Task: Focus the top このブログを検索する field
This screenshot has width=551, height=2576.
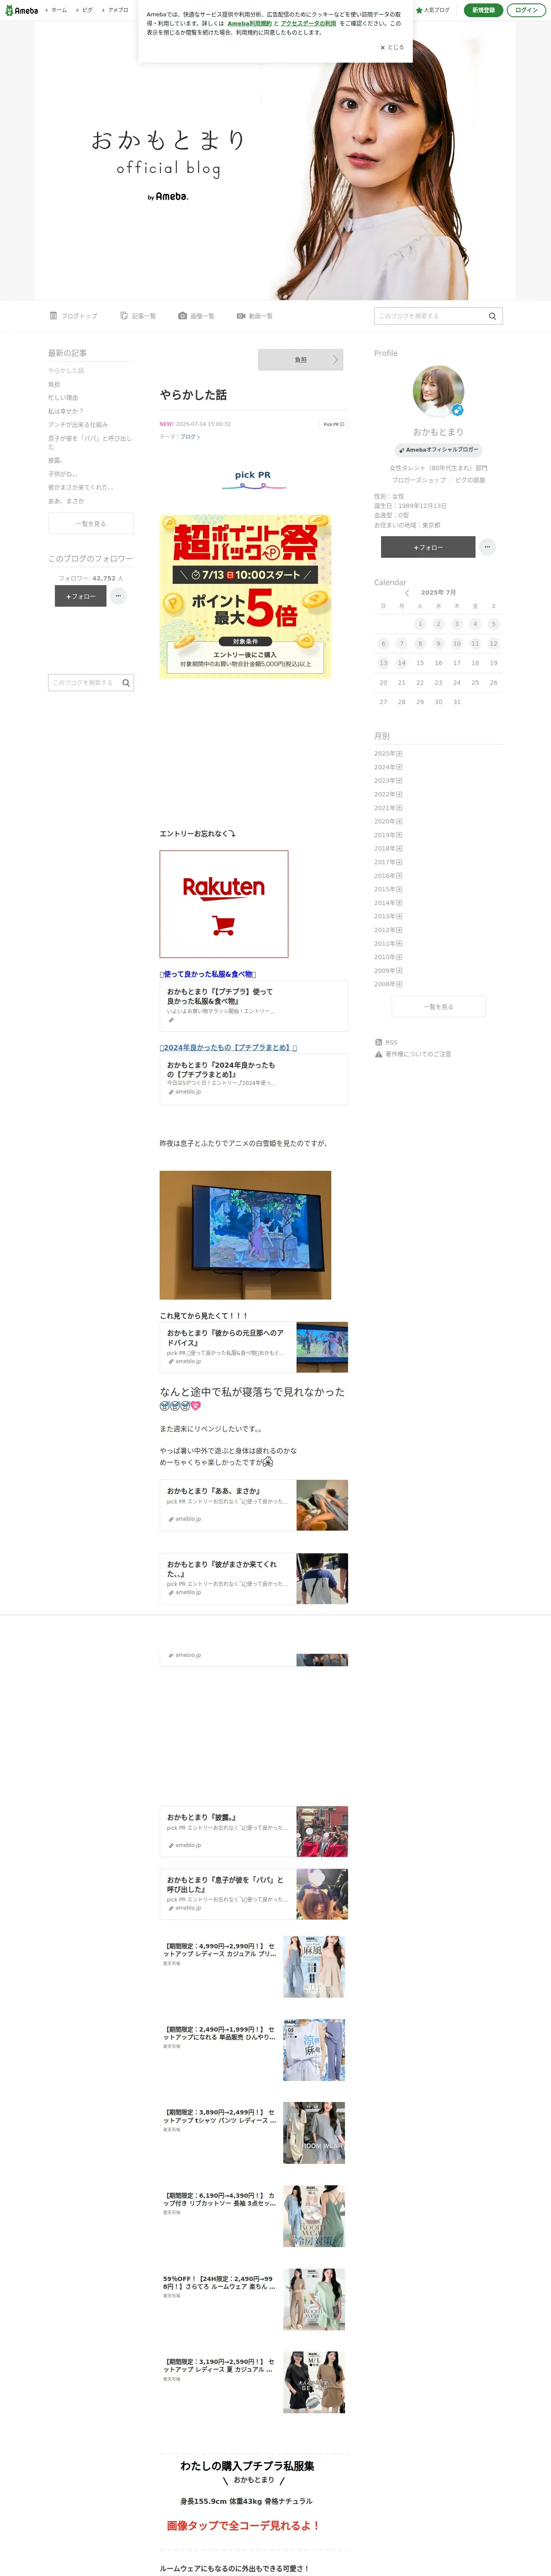Action: click(x=430, y=316)
